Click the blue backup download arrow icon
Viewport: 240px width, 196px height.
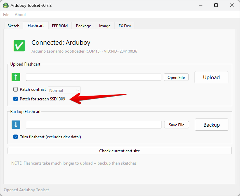[x=16, y=124]
